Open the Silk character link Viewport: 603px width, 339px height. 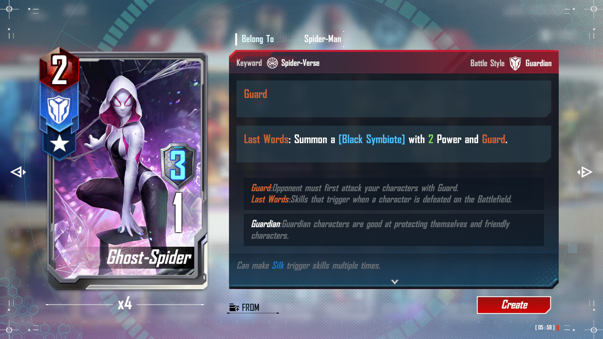278,266
